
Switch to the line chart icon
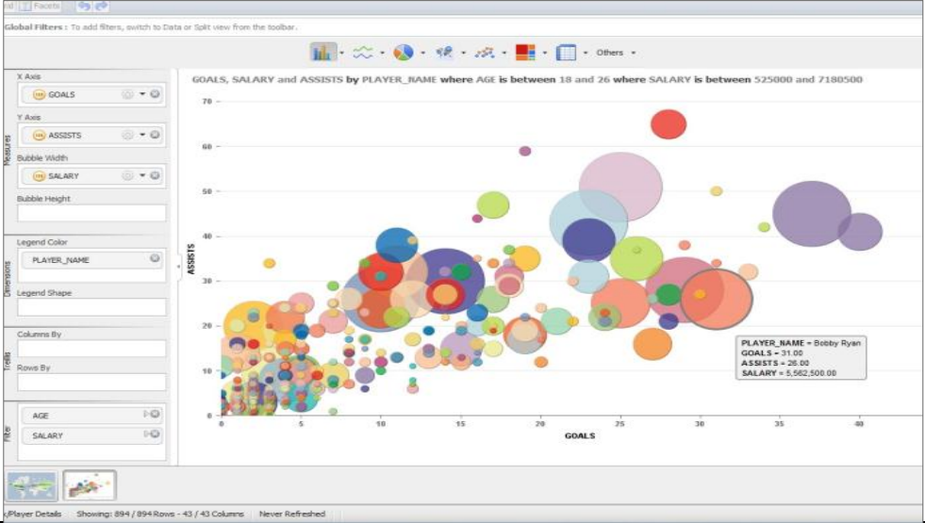tap(363, 53)
